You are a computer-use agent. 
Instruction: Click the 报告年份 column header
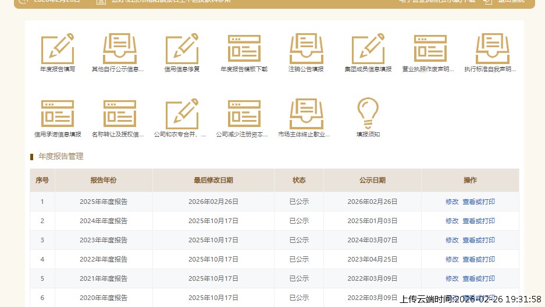[104, 181]
